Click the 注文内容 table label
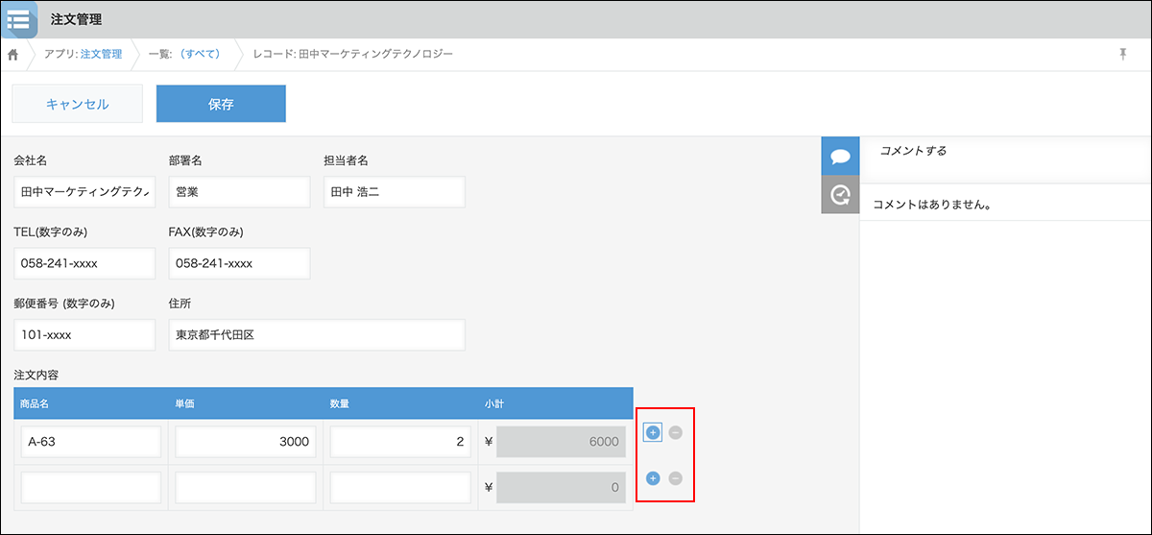This screenshot has width=1152, height=535. click(x=37, y=375)
